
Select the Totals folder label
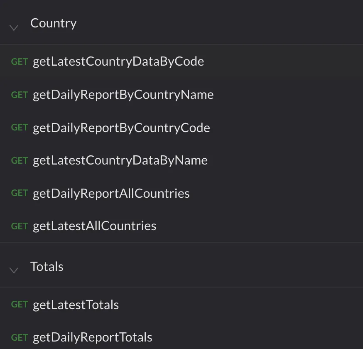coord(47,266)
